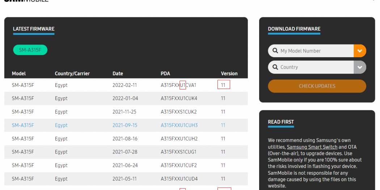This screenshot has width=380, height=190.
Task: Open firmware A315FXXU1CUH2 row
Action: click(x=126, y=139)
